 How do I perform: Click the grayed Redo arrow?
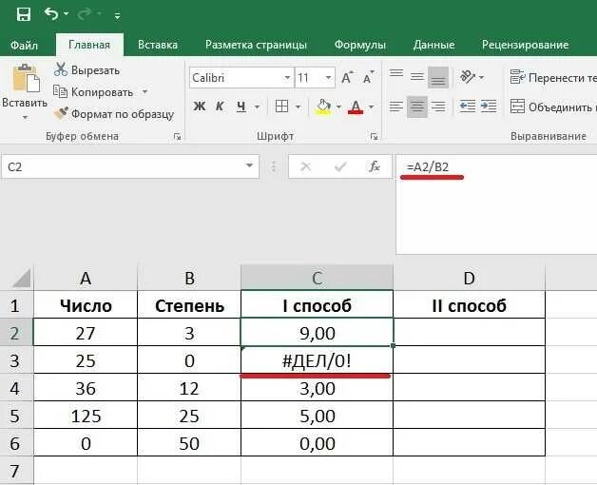[85, 13]
